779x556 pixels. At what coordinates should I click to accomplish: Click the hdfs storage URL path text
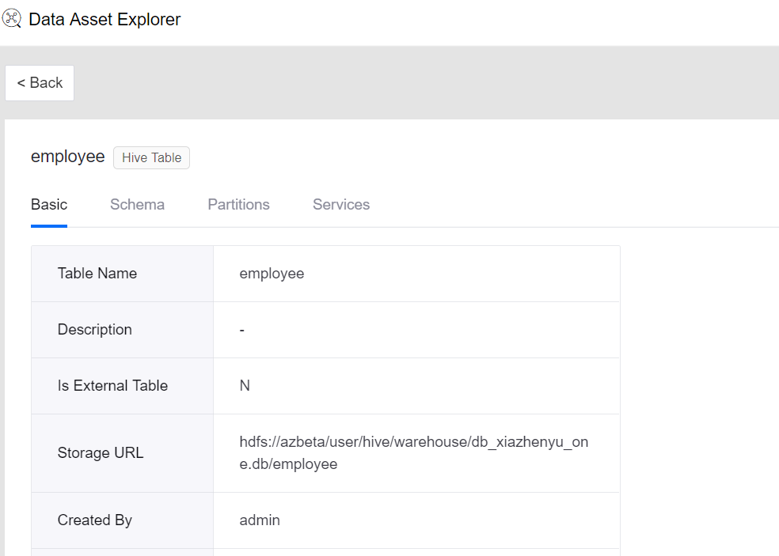(413, 453)
